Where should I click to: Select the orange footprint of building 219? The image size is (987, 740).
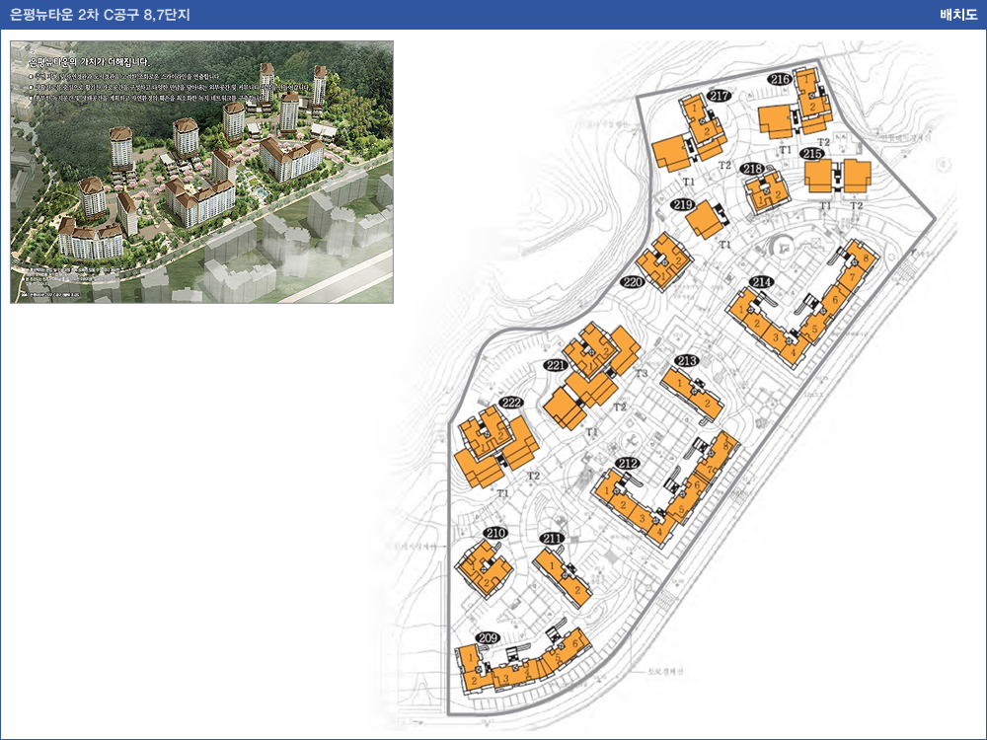[705, 221]
